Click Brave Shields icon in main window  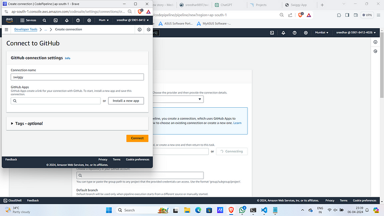click(x=300, y=15)
